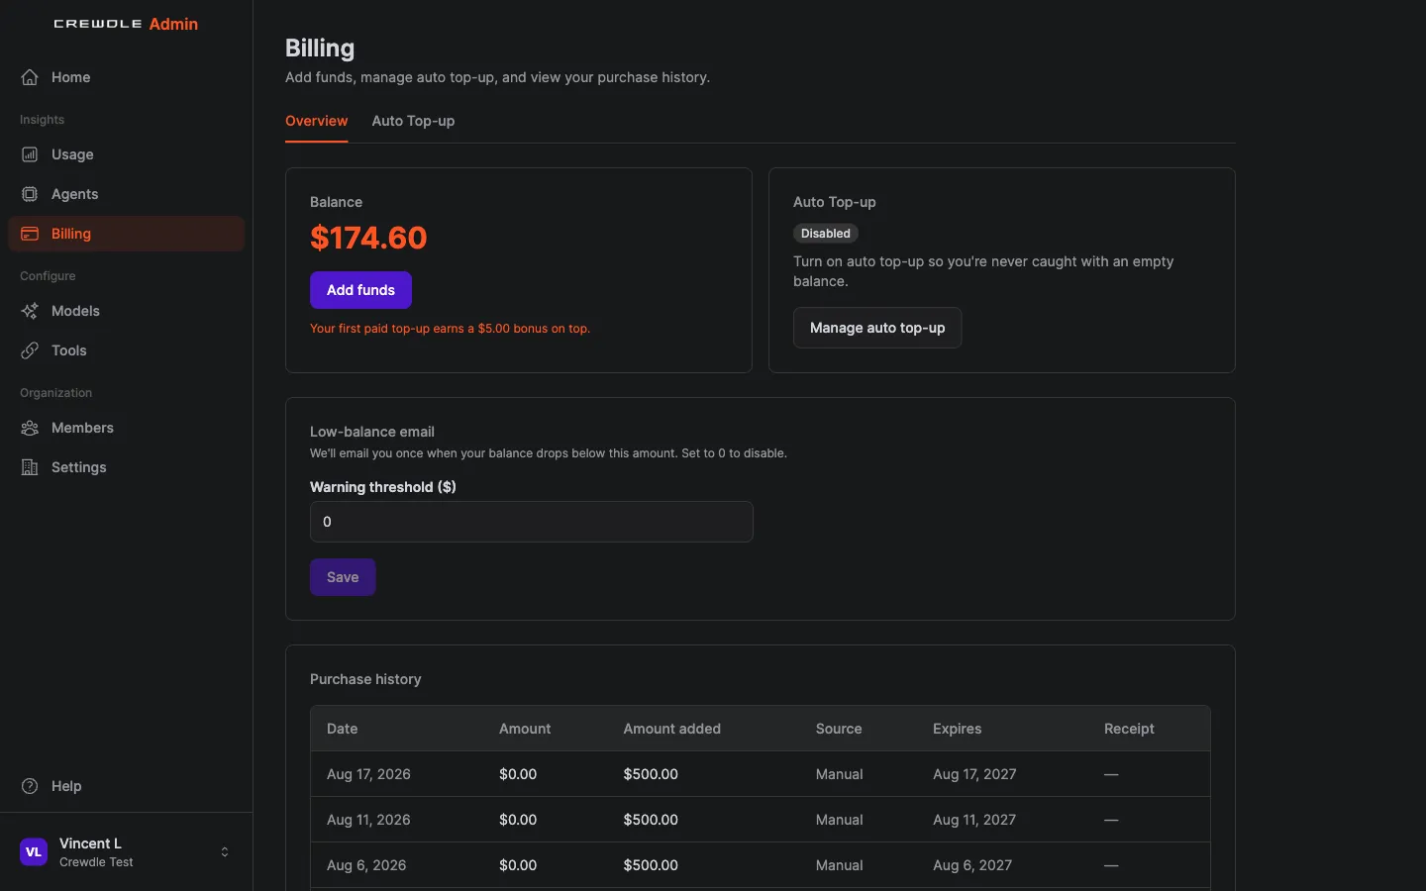Click the Models sparkle icon
1426x891 pixels.
pyautogui.click(x=30, y=311)
